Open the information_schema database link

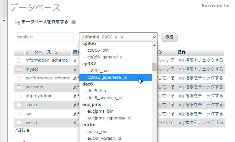tap(46, 60)
